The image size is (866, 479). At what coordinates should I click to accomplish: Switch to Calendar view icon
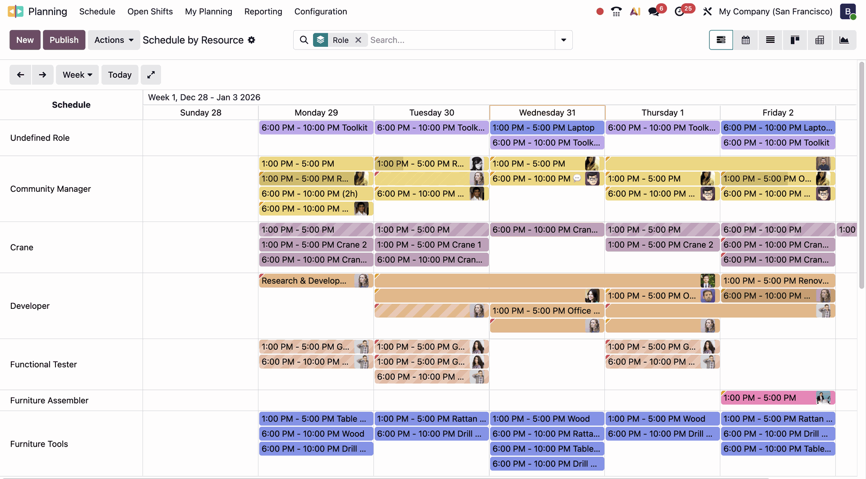[746, 40]
